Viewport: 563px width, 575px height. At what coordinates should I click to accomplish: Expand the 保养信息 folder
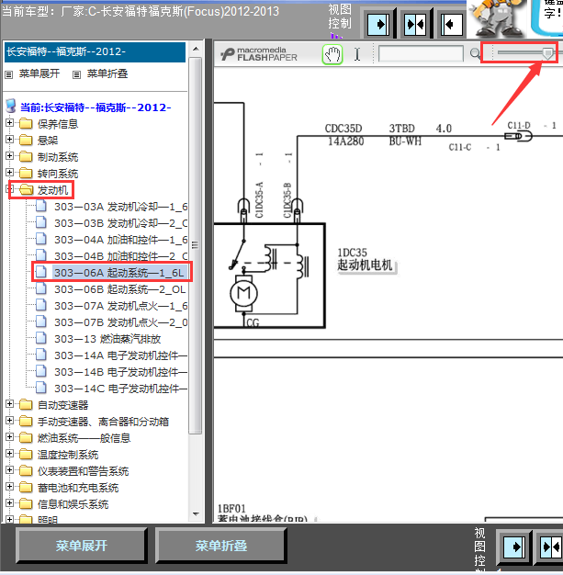[9, 123]
